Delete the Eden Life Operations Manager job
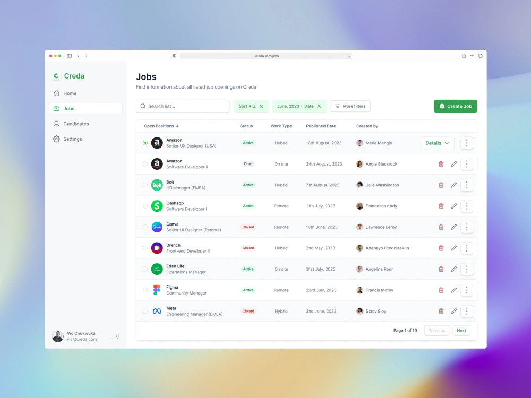 click(x=441, y=269)
